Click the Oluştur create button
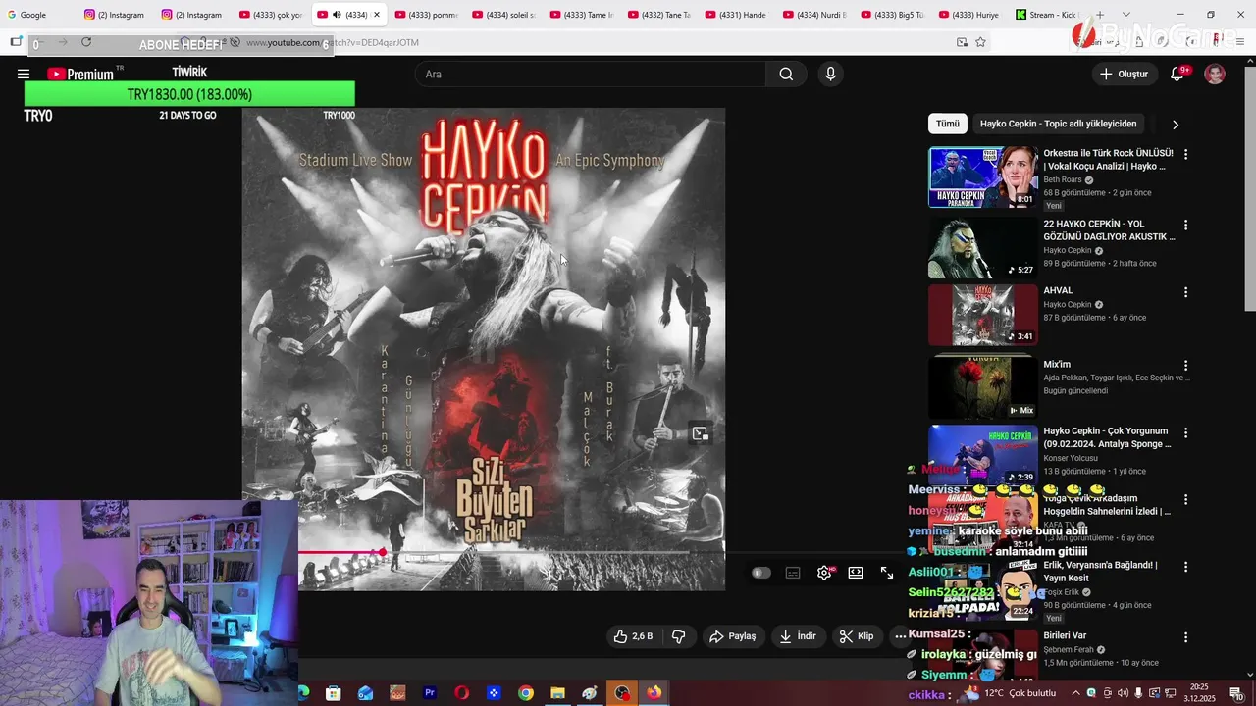This screenshot has width=1256, height=706. pyautogui.click(x=1124, y=74)
